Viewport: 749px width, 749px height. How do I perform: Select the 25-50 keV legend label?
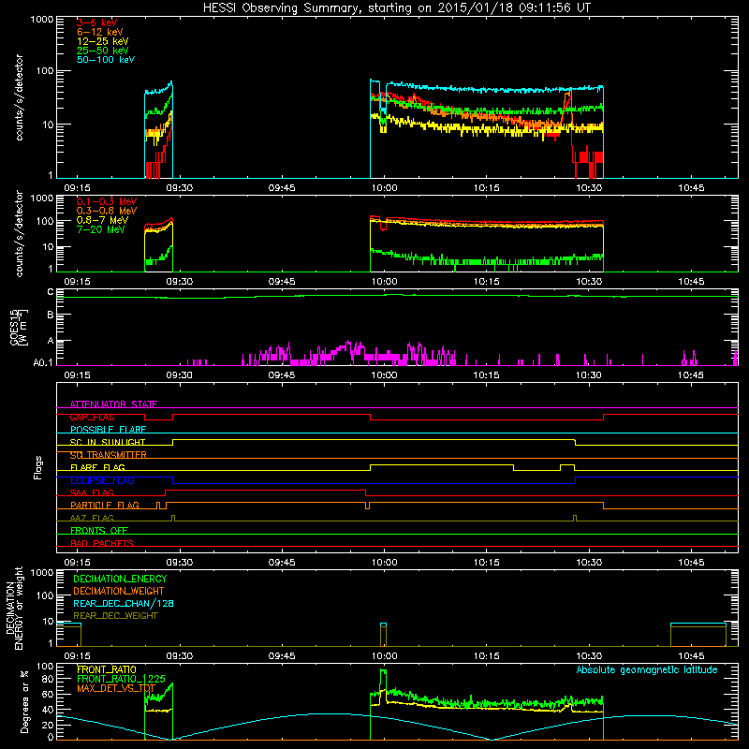(103, 51)
